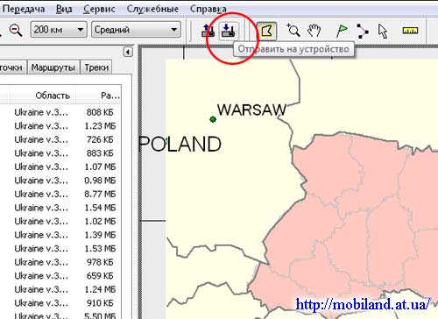438x319 pixels.
Task: Select the Route tool icon
Action: 362,31
